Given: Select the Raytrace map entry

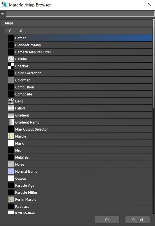Looking at the screenshot, I should click(80, 206).
